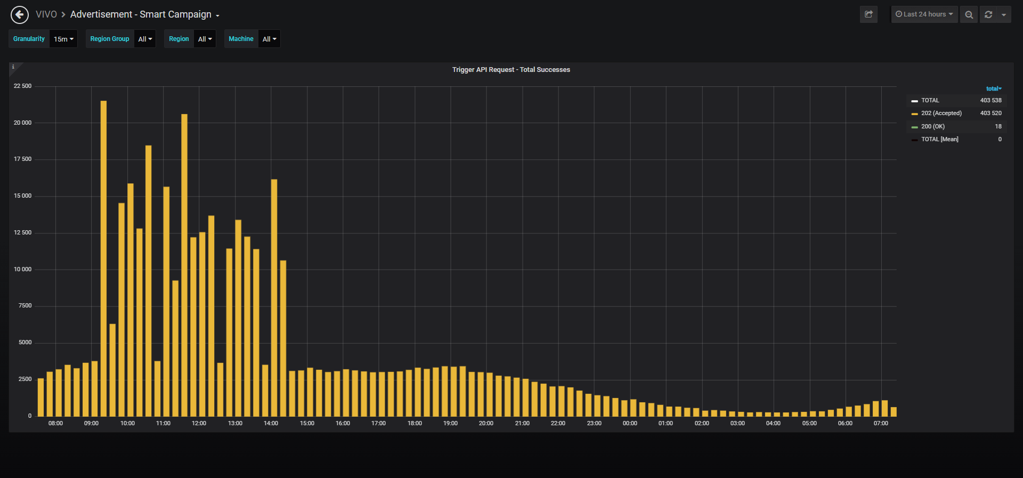Open the Region All dropdown

pos(205,39)
